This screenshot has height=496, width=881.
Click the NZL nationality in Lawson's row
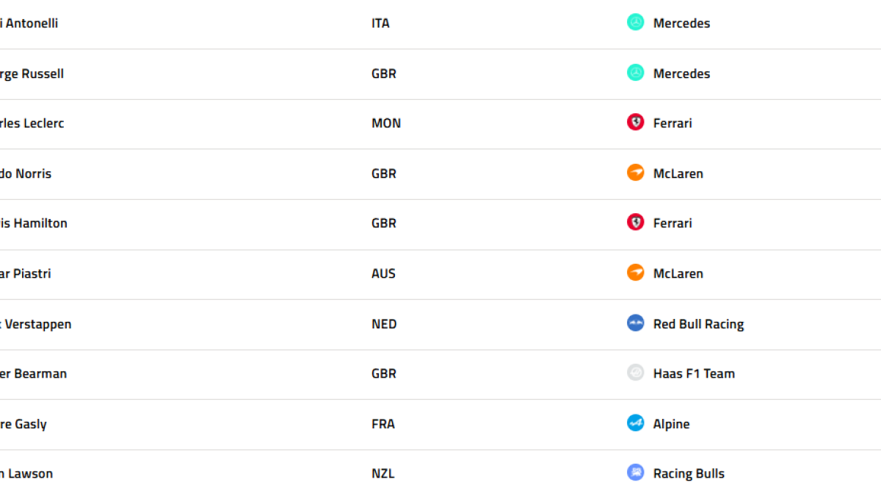coord(383,473)
